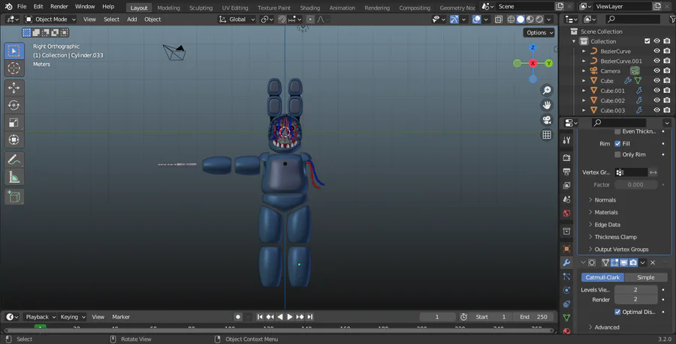
Task: Select the Annotate tool
Action: click(14, 160)
